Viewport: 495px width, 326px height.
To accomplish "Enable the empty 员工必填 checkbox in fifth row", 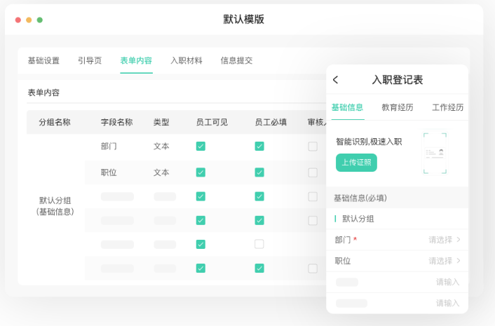I will pos(259,244).
